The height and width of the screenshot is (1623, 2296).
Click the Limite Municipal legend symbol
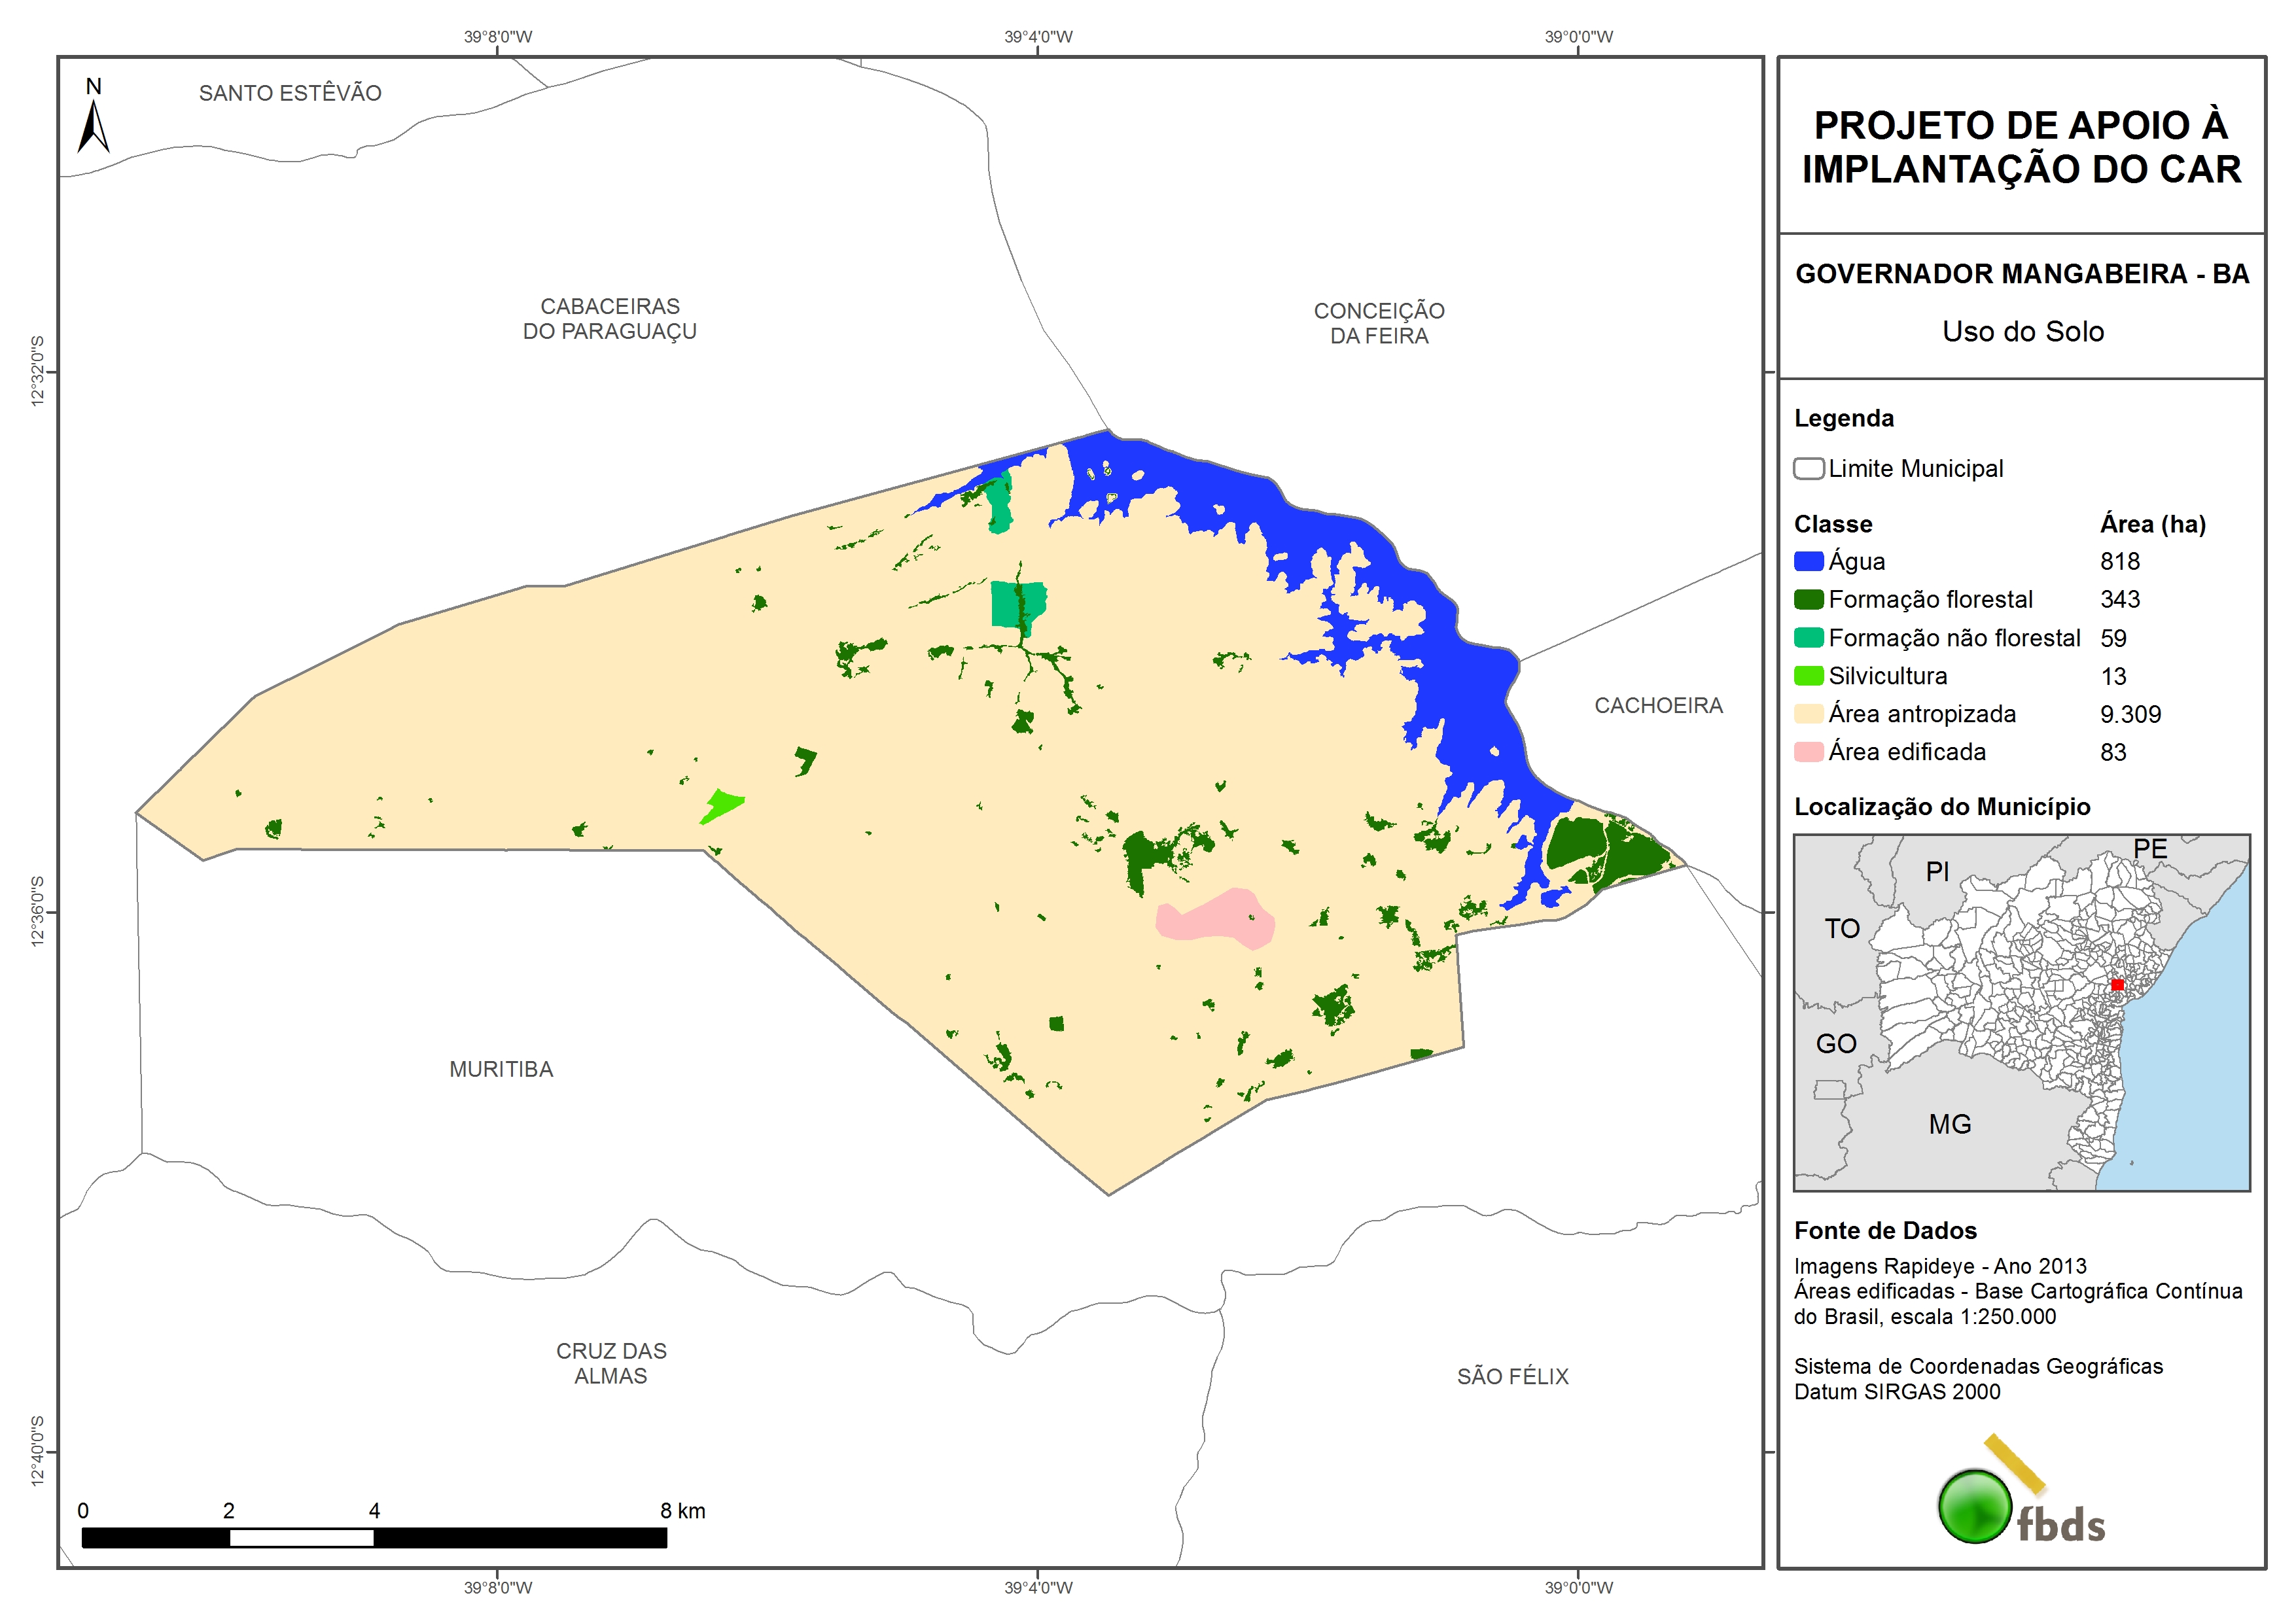(x=1808, y=469)
